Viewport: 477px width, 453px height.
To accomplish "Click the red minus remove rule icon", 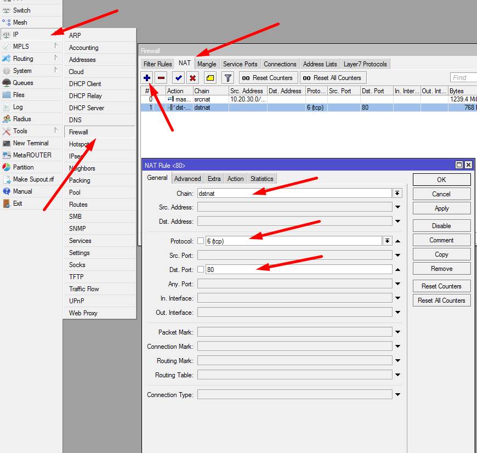I will pyautogui.click(x=161, y=78).
